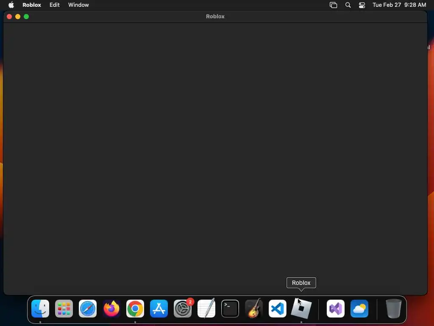Click the date and time clock
Image resolution: width=434 pixels, height=326 pixels.
(x=399, y=5)
